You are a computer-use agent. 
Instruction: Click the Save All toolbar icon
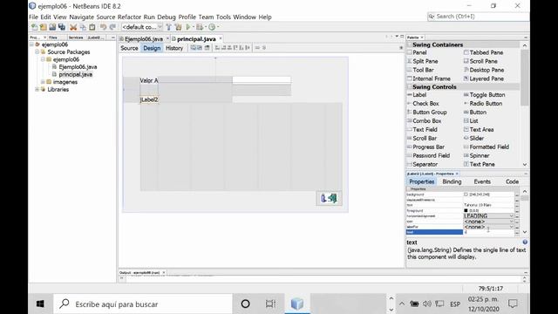(x=62, y=27)
